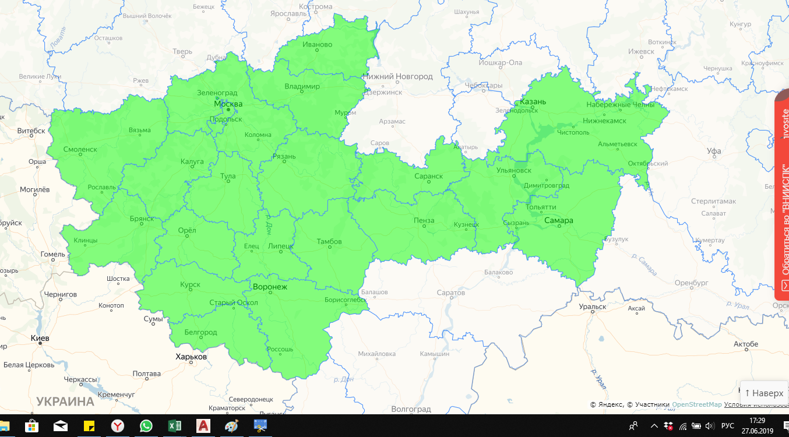
Task: Click the Старый Оскол map label
Action: [233, 302]
